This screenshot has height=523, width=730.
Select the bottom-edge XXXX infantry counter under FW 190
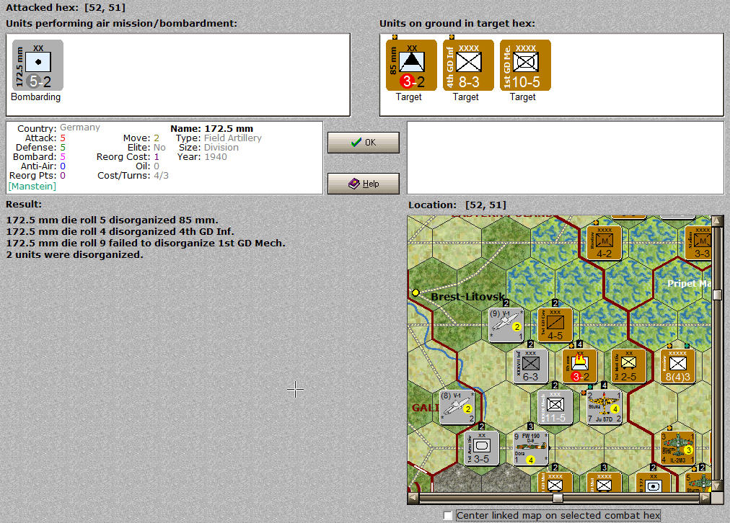[x=555, y=482]
